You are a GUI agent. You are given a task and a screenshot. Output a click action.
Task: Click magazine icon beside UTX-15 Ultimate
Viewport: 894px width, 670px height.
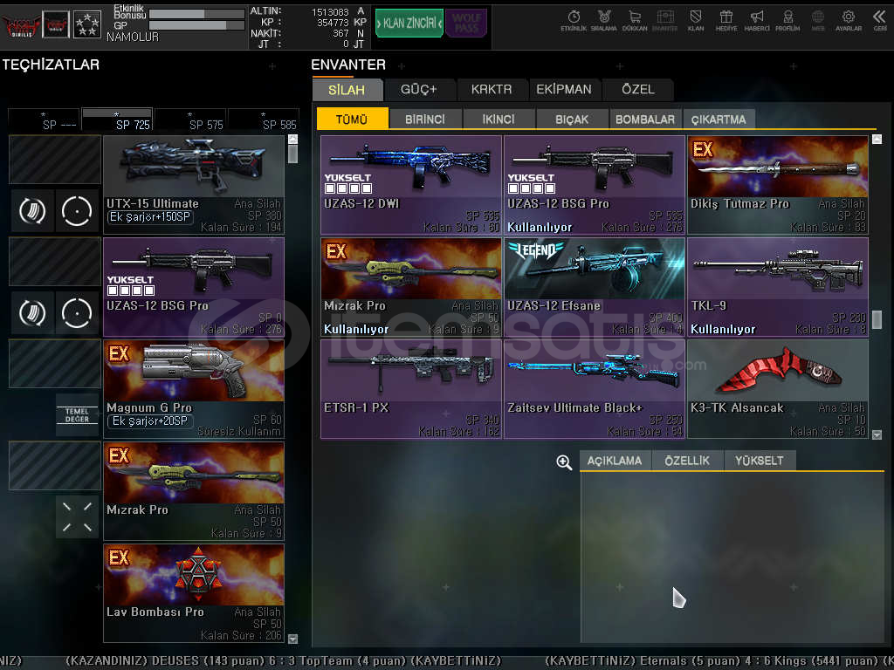tap(32, 211)
